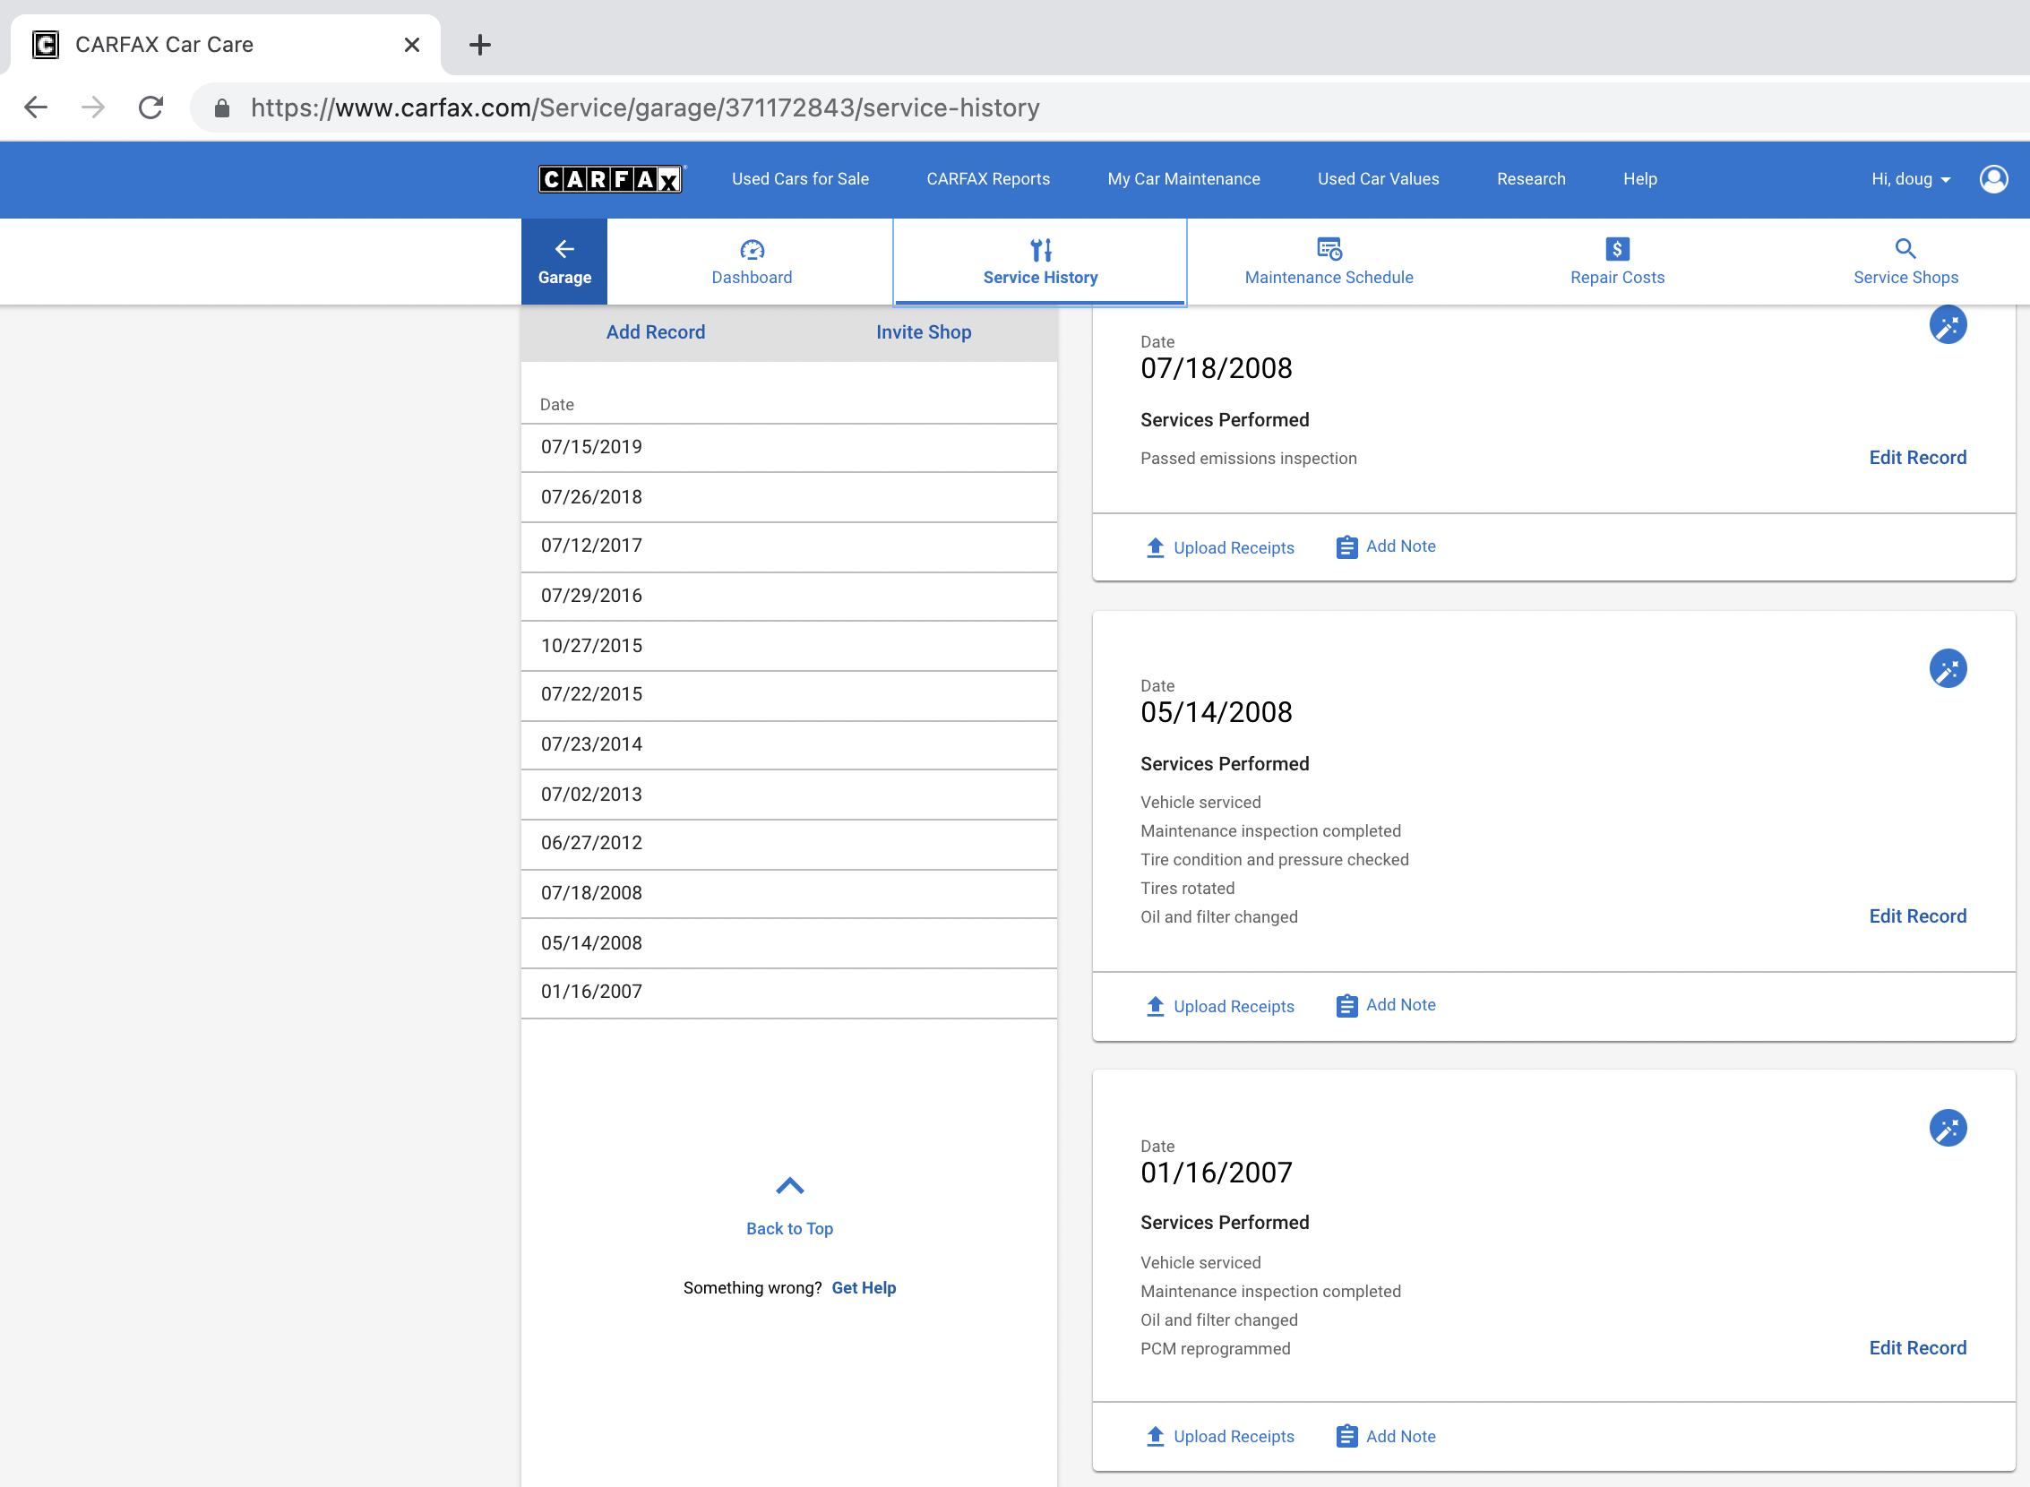Open a new browser tab with plus icon

point(480,44)
